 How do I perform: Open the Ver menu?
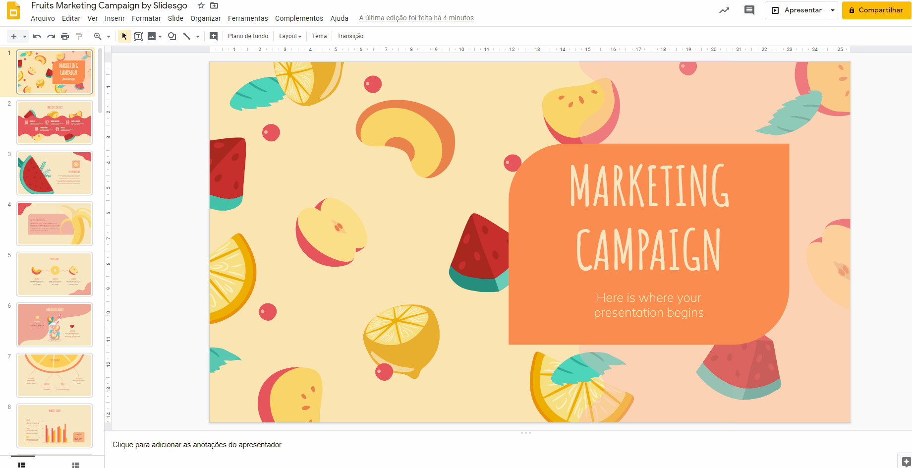[x=93, y=18]
